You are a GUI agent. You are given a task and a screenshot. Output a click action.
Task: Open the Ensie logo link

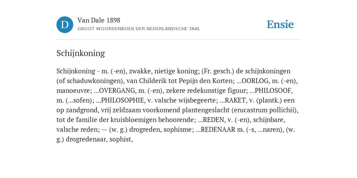280,25
